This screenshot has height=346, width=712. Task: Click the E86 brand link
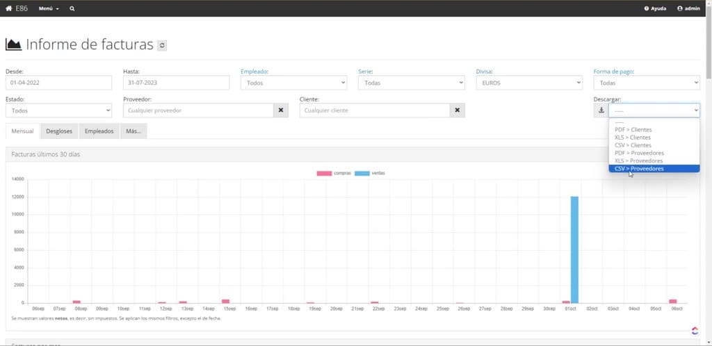[22, 8]
